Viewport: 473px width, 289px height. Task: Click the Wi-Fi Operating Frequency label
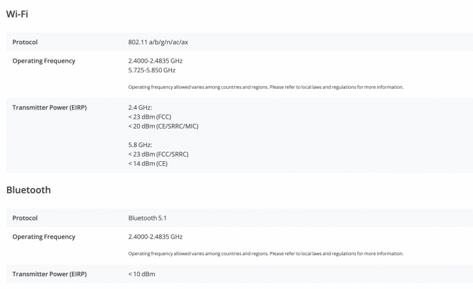tap(43, 61)
